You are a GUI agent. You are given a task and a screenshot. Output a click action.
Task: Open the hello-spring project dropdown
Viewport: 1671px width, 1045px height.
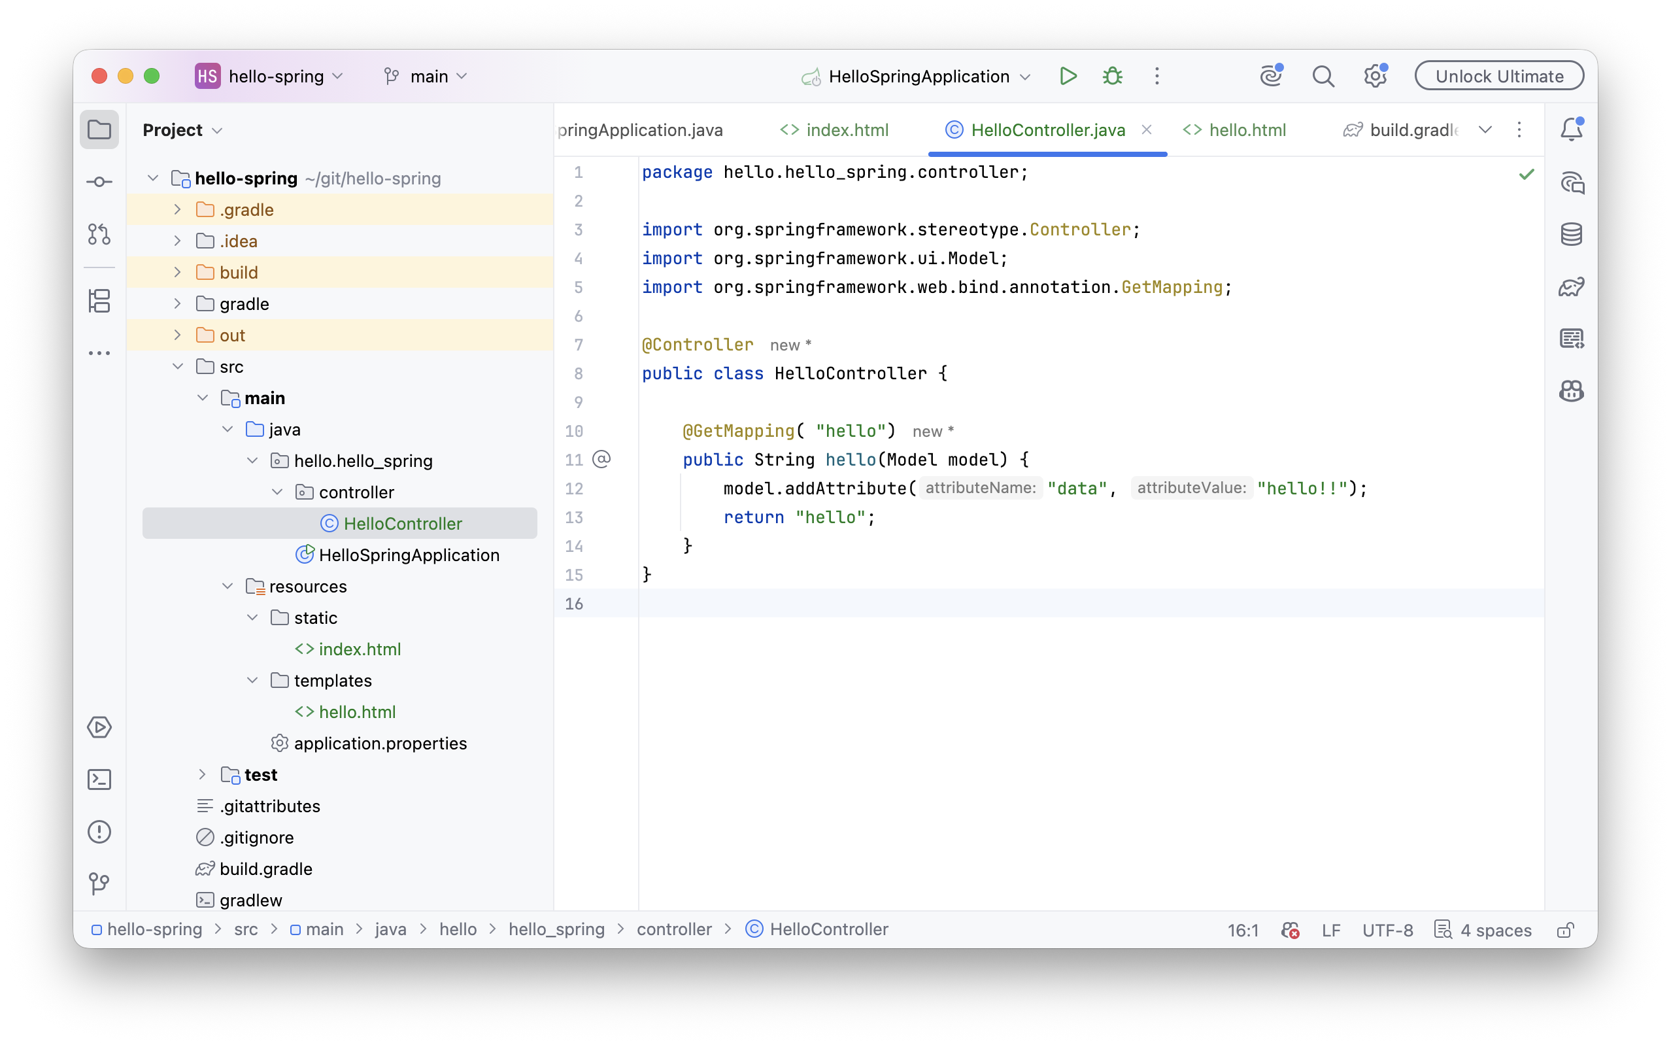click(269, 76)
